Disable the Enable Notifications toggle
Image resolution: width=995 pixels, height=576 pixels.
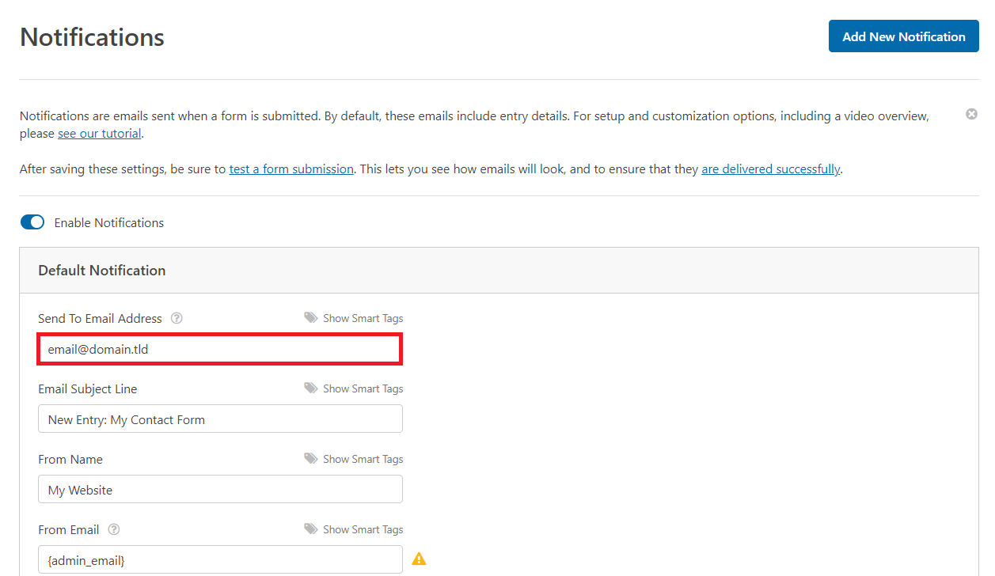click(x=32, y=222)
